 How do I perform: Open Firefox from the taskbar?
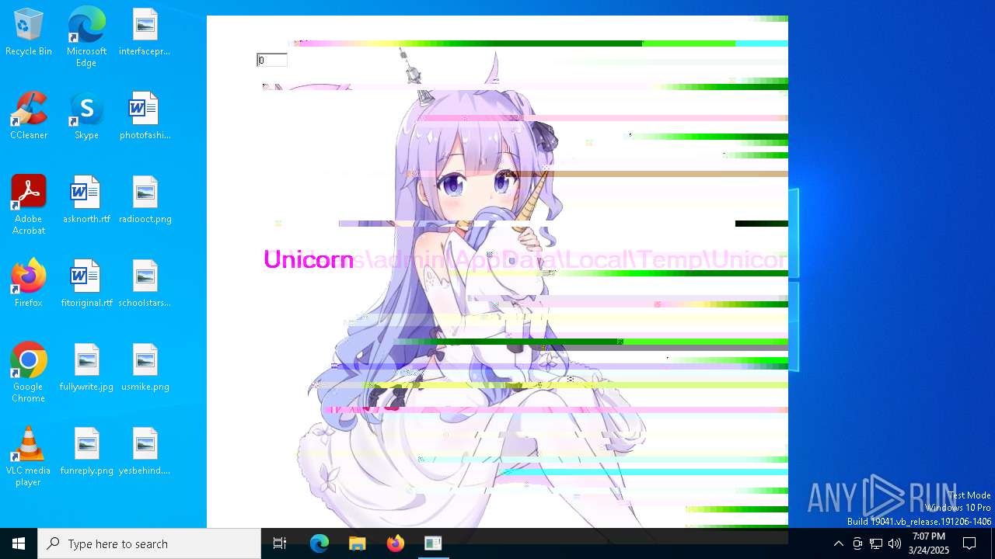point(396,543)
